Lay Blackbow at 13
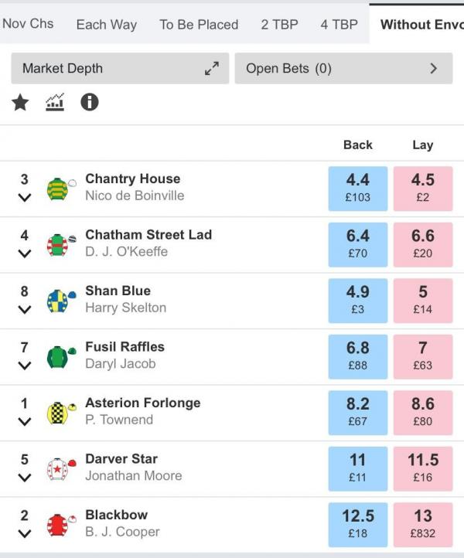The width and height of the screenshot is (464, 558). tap(423, 525)
